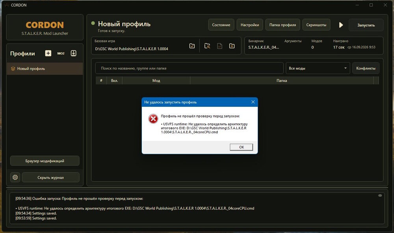Click the last-played date ср 16.09.2026 9:53

point(362,47)
